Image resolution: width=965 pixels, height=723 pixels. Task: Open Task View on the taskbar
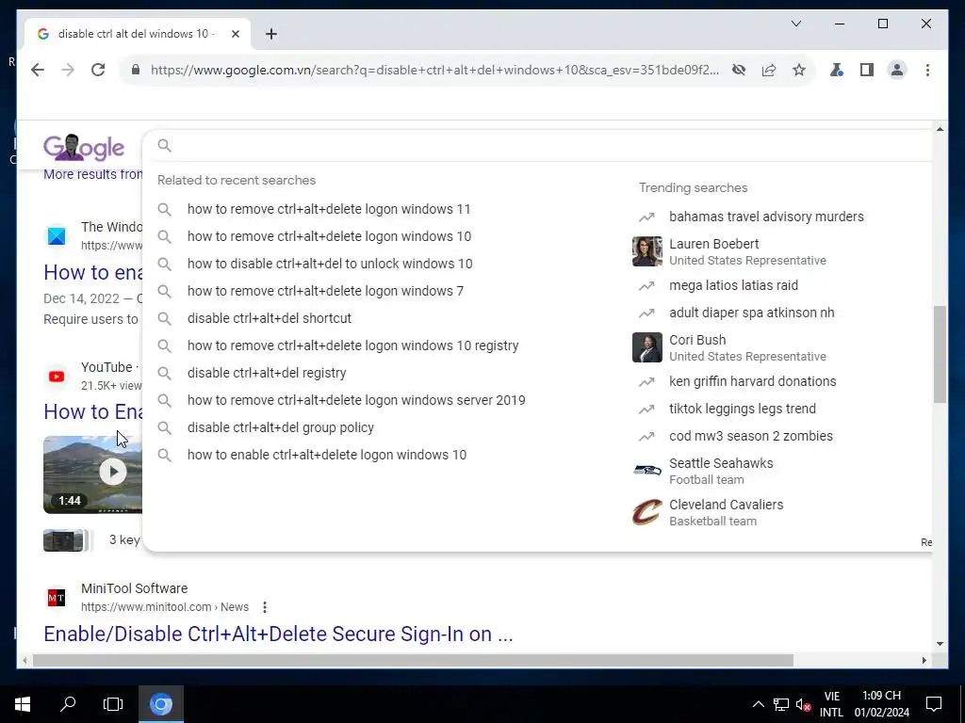pyautogui.click(x=113, y=704)
